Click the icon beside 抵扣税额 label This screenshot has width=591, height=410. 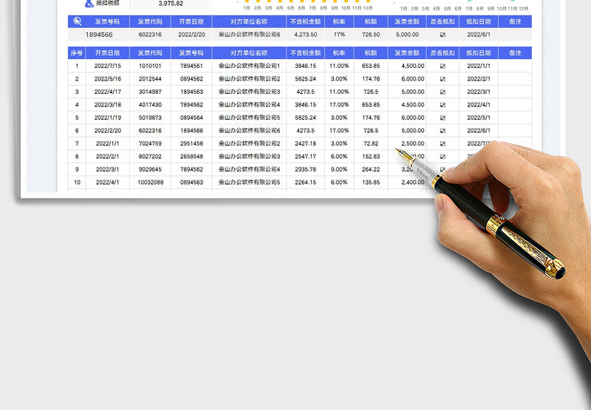tap(89, 4)
